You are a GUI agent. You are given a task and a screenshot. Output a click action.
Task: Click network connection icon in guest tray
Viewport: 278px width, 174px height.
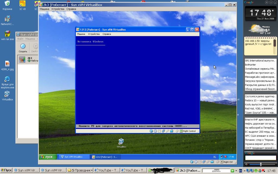[222, 157]
